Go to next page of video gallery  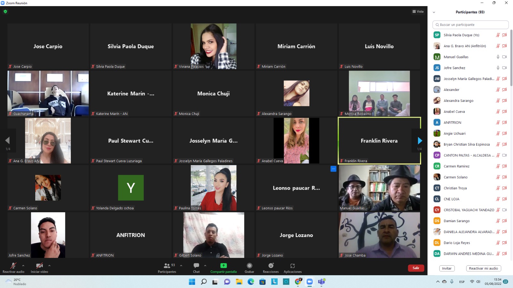pos(420,140)
